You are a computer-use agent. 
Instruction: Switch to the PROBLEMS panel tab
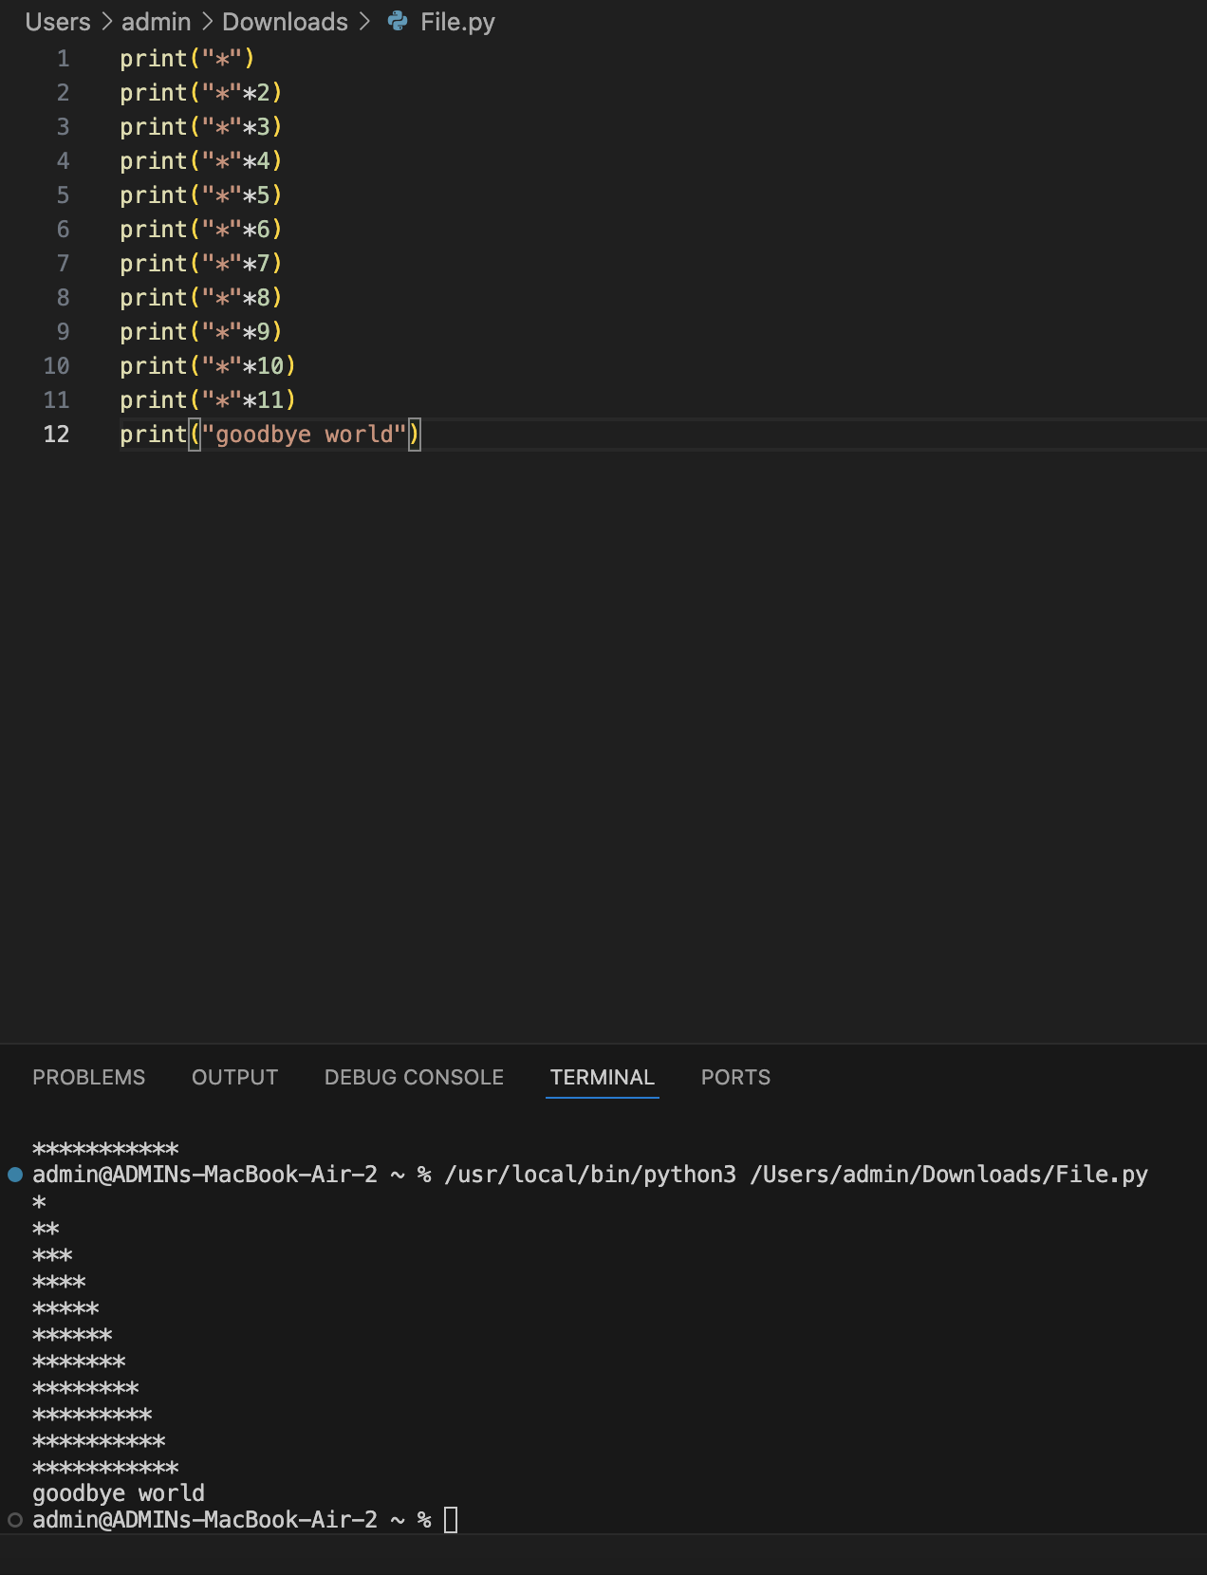(x=89, y=1077)
